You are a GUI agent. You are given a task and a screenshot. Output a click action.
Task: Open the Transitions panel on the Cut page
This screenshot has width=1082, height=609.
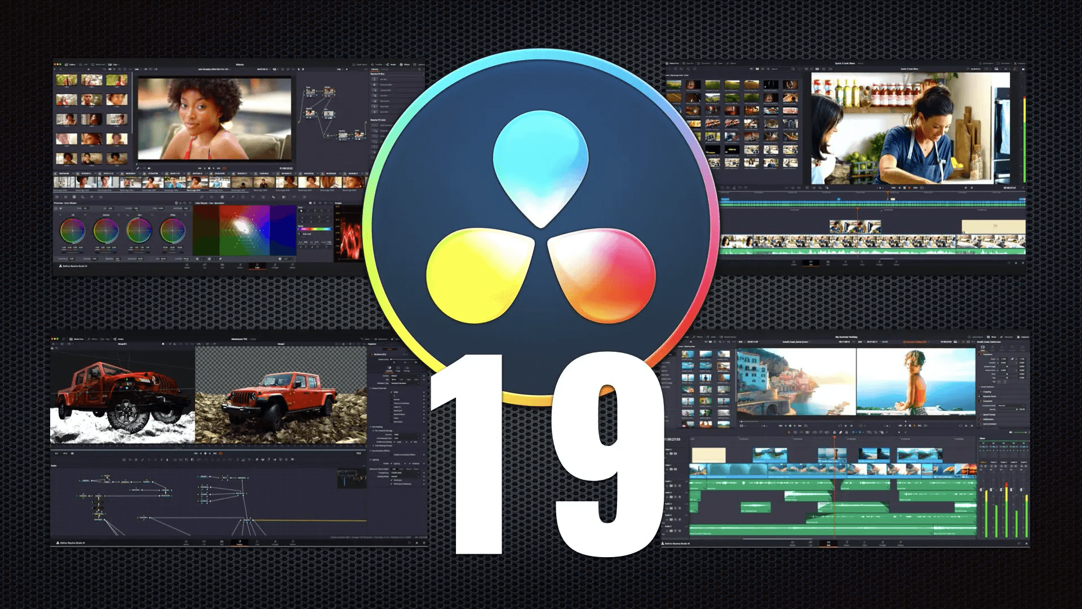[703, 63]
